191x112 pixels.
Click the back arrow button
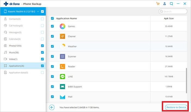click(52, 107)
